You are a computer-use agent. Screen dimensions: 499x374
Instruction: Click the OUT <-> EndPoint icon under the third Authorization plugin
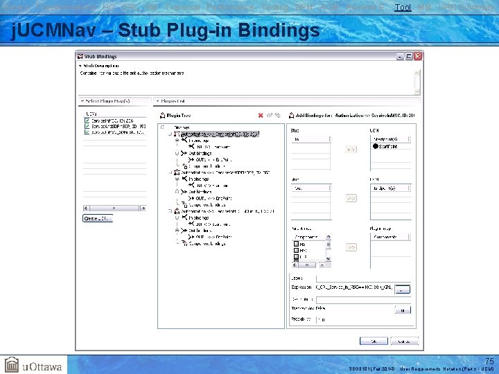point(191,237)
